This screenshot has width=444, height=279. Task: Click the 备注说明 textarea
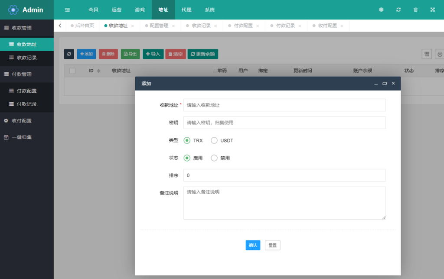(x=284, y=203)
